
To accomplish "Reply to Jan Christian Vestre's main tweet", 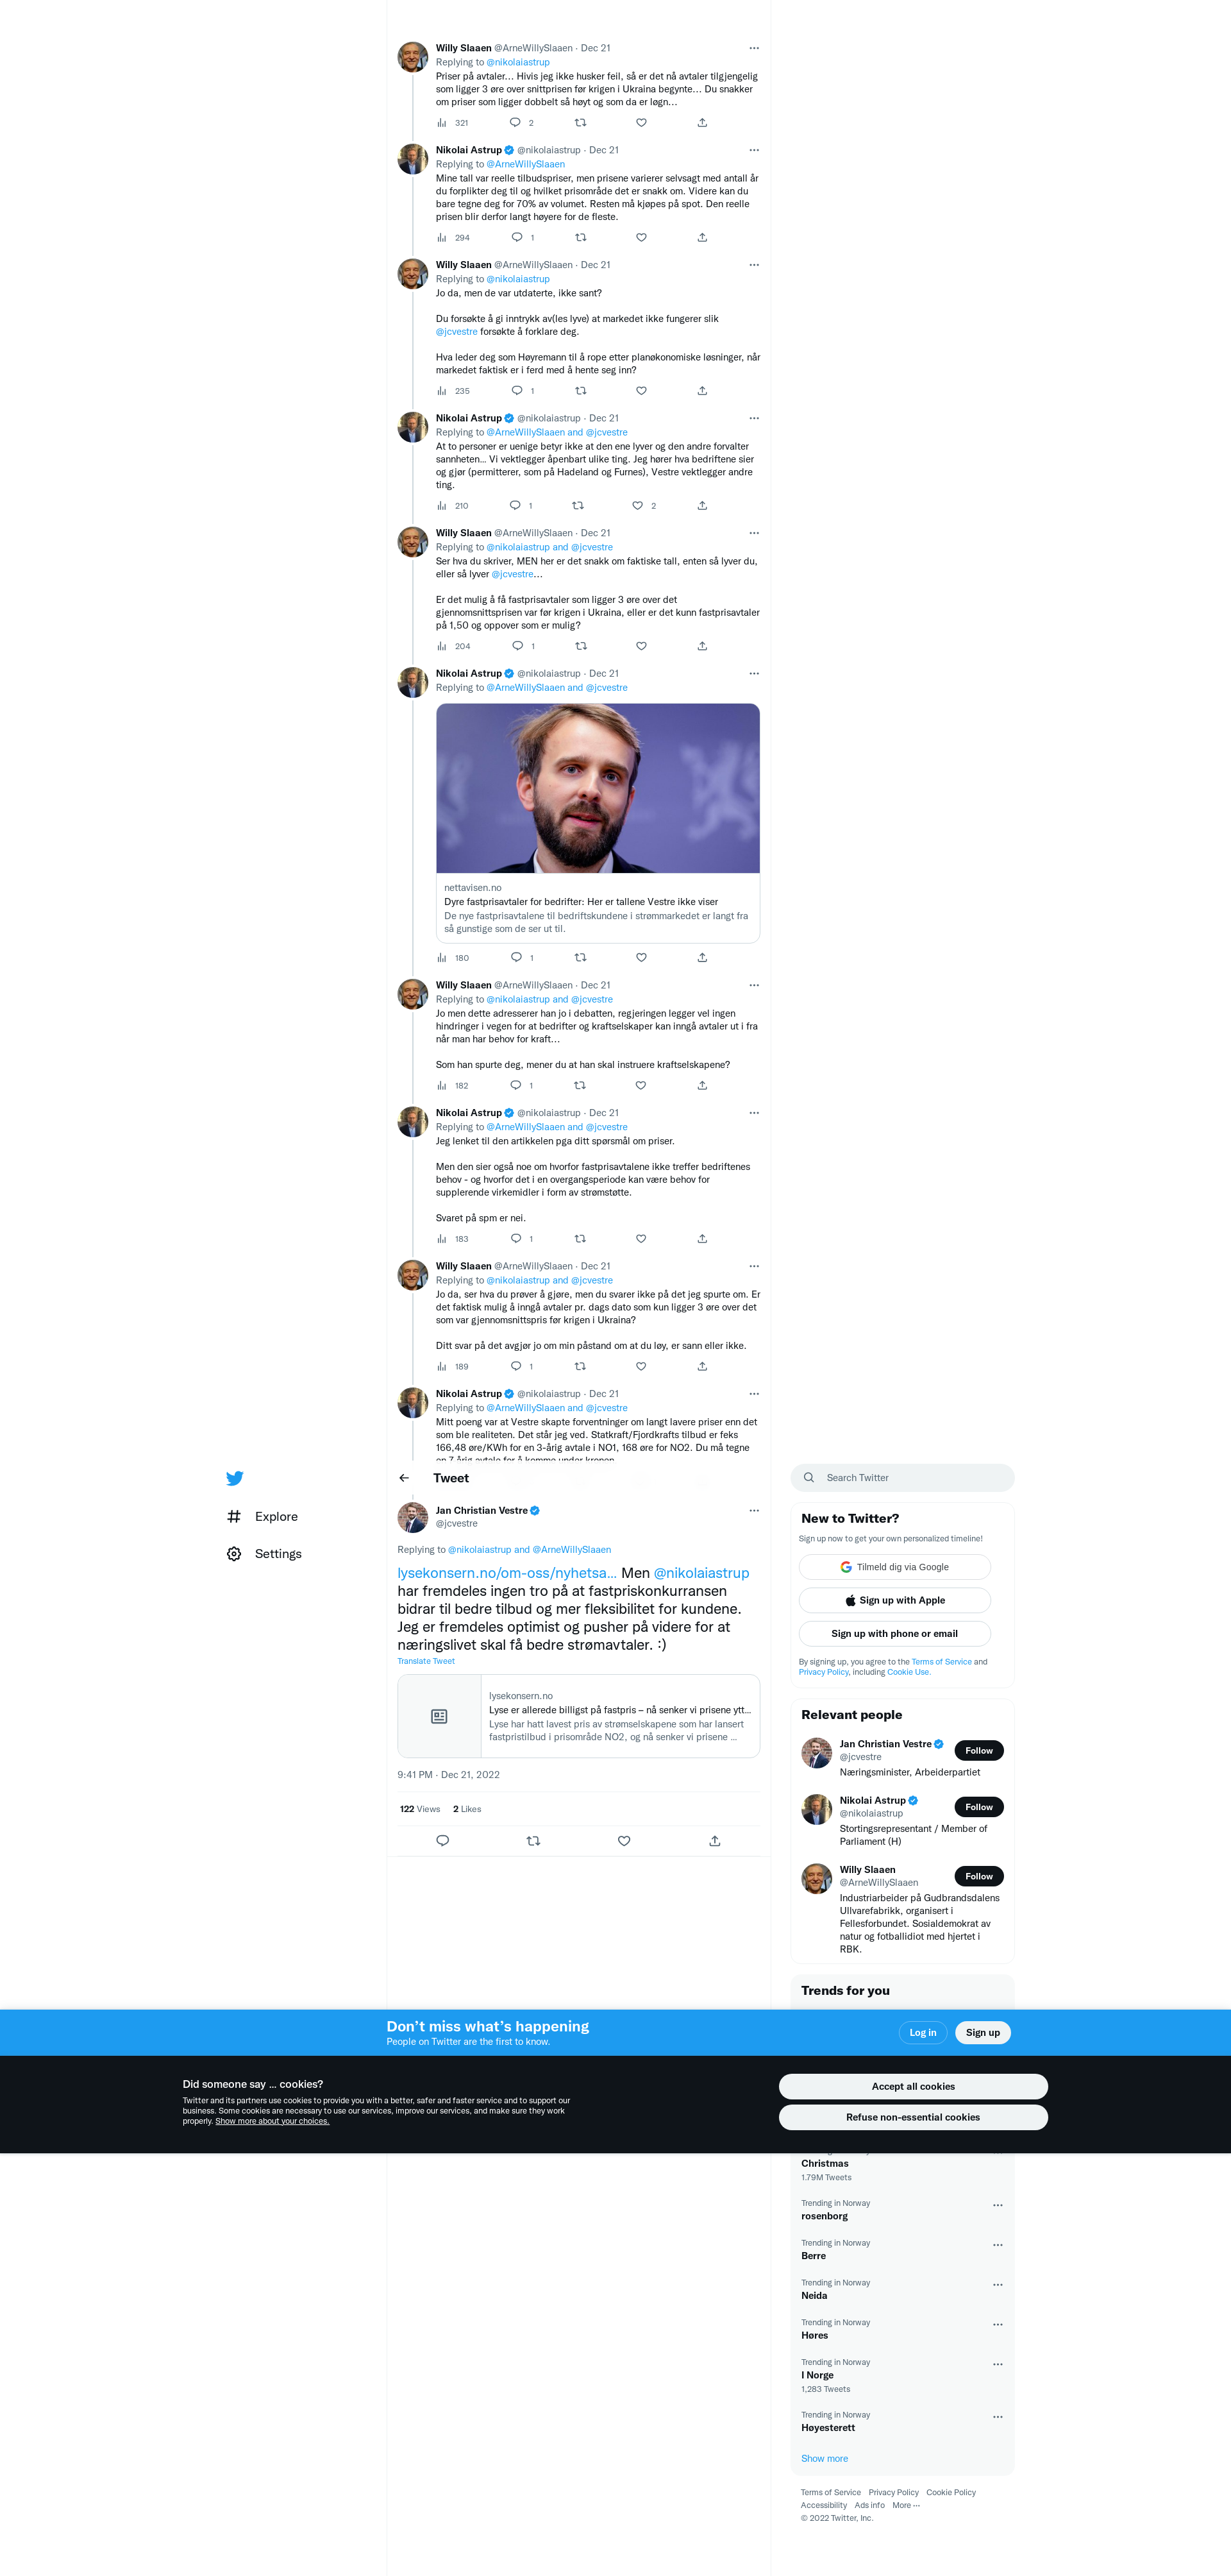I will pyautogui.click(x=442, y=1841).
